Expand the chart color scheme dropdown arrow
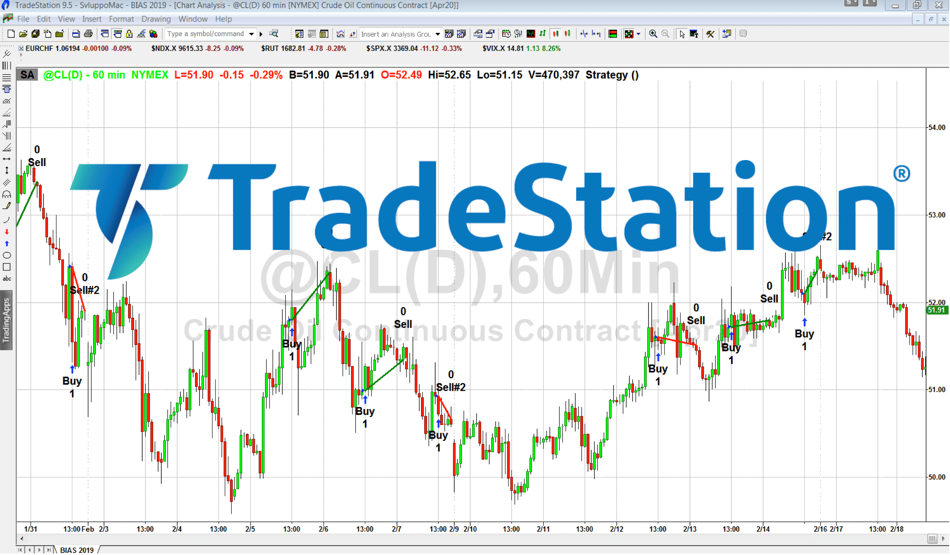 [x=638, y=34]
